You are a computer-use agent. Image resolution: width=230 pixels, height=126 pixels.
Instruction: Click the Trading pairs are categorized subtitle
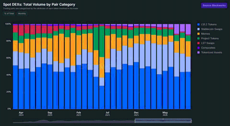40,9
